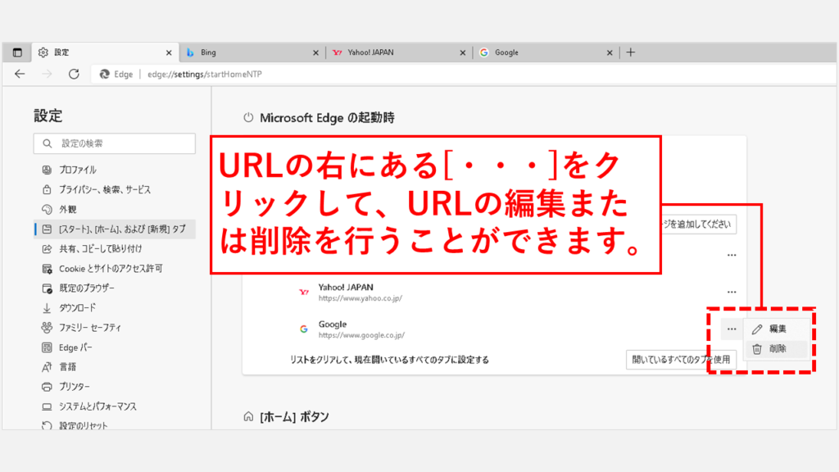Go to ダウンロード settings
The width and height of the screenshot is (839, 472).
(77, 307)
